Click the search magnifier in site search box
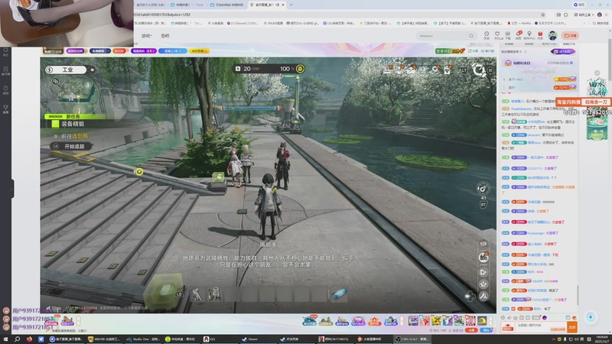The image size is (612, 344). [471, 36]
